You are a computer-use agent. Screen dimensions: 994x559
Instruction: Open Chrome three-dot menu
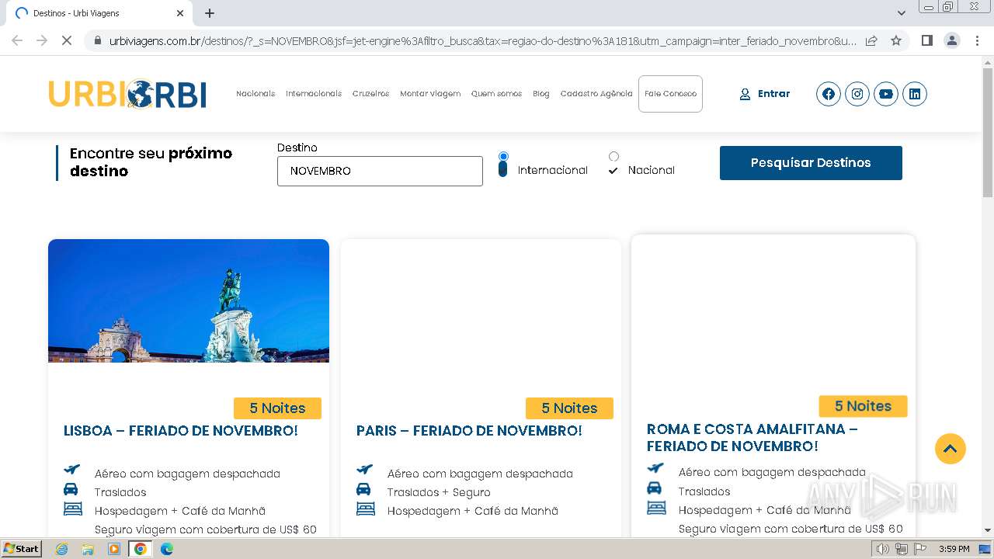click(976, 40)
